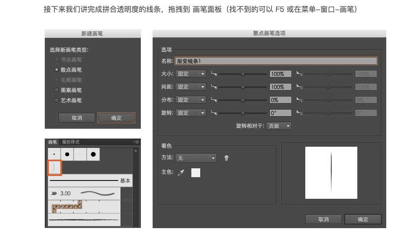The width and height of the screenshot is (407, 242).
Task: Select 散点画笔 radio option
Action: coord(56,70)
